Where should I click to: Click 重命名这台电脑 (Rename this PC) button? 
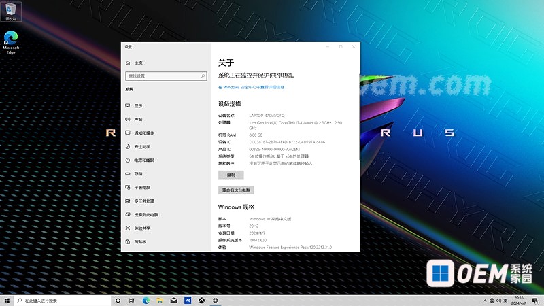(236, 190)
